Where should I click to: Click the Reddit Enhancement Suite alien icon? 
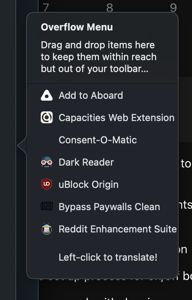(47, 229)
